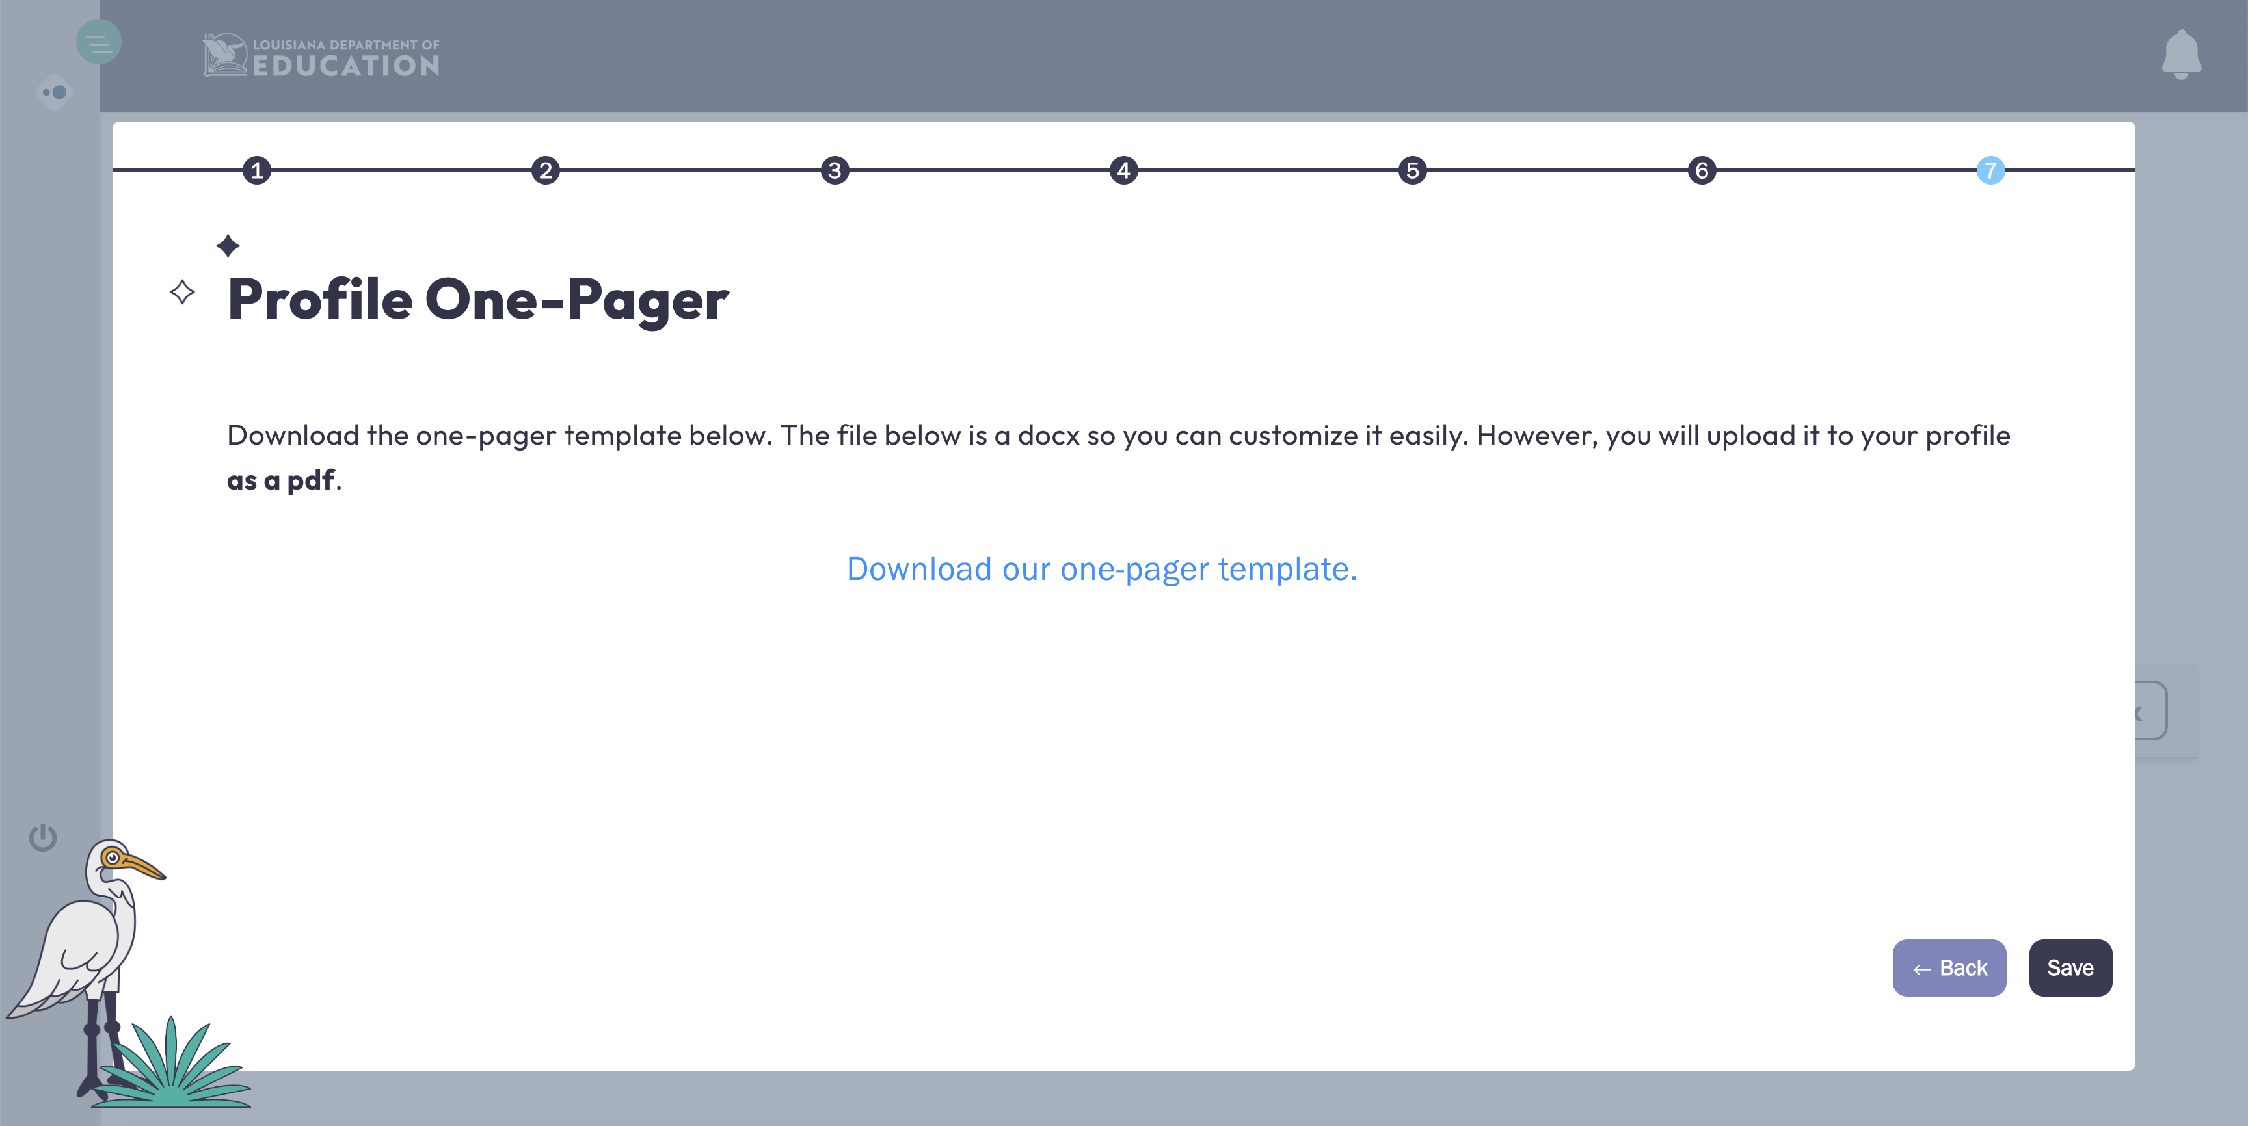Download our one-pager template link
This screenshot has height=1126, width=2248.
click(1101, 569)
